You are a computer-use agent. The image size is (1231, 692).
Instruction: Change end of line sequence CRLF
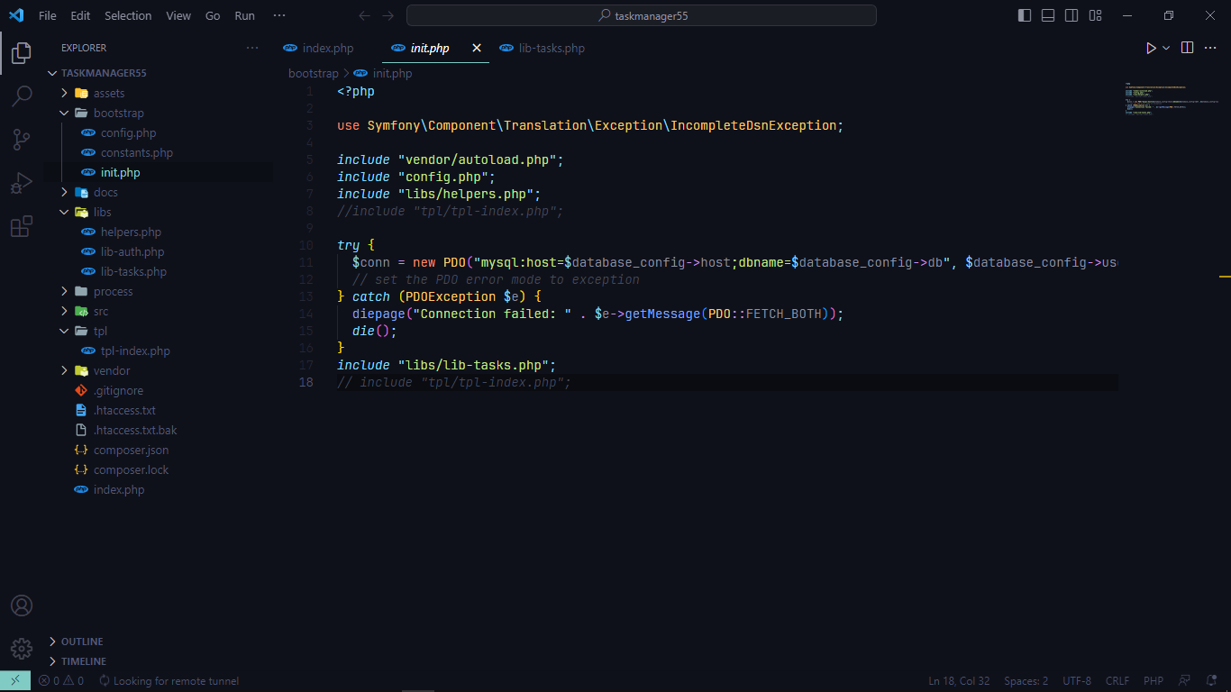point(1117,681)
